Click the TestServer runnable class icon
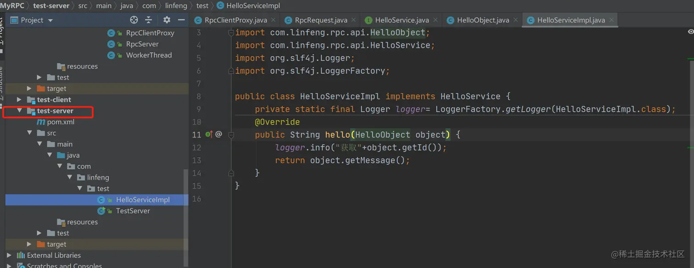 (x=101, y=211)
